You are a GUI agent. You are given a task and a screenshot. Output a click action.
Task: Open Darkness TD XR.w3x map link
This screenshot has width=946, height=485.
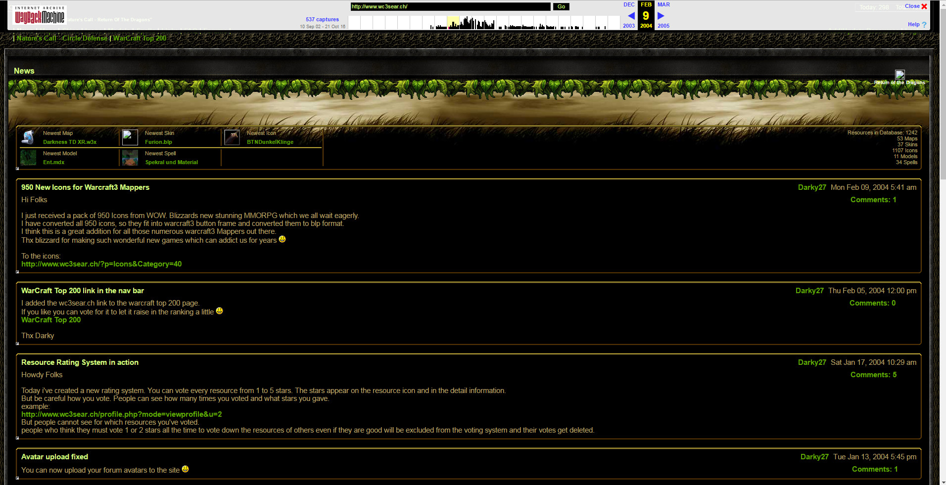(70, 142)
